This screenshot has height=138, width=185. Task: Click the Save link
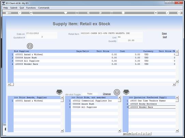(164, 33)
